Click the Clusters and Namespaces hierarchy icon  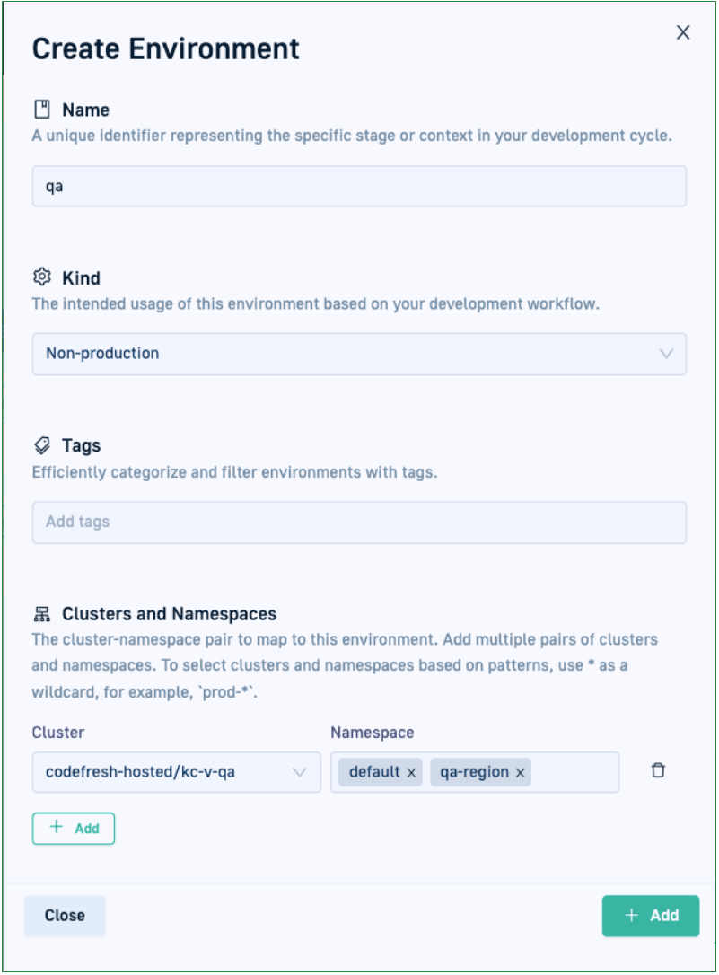tap(41, 614)
